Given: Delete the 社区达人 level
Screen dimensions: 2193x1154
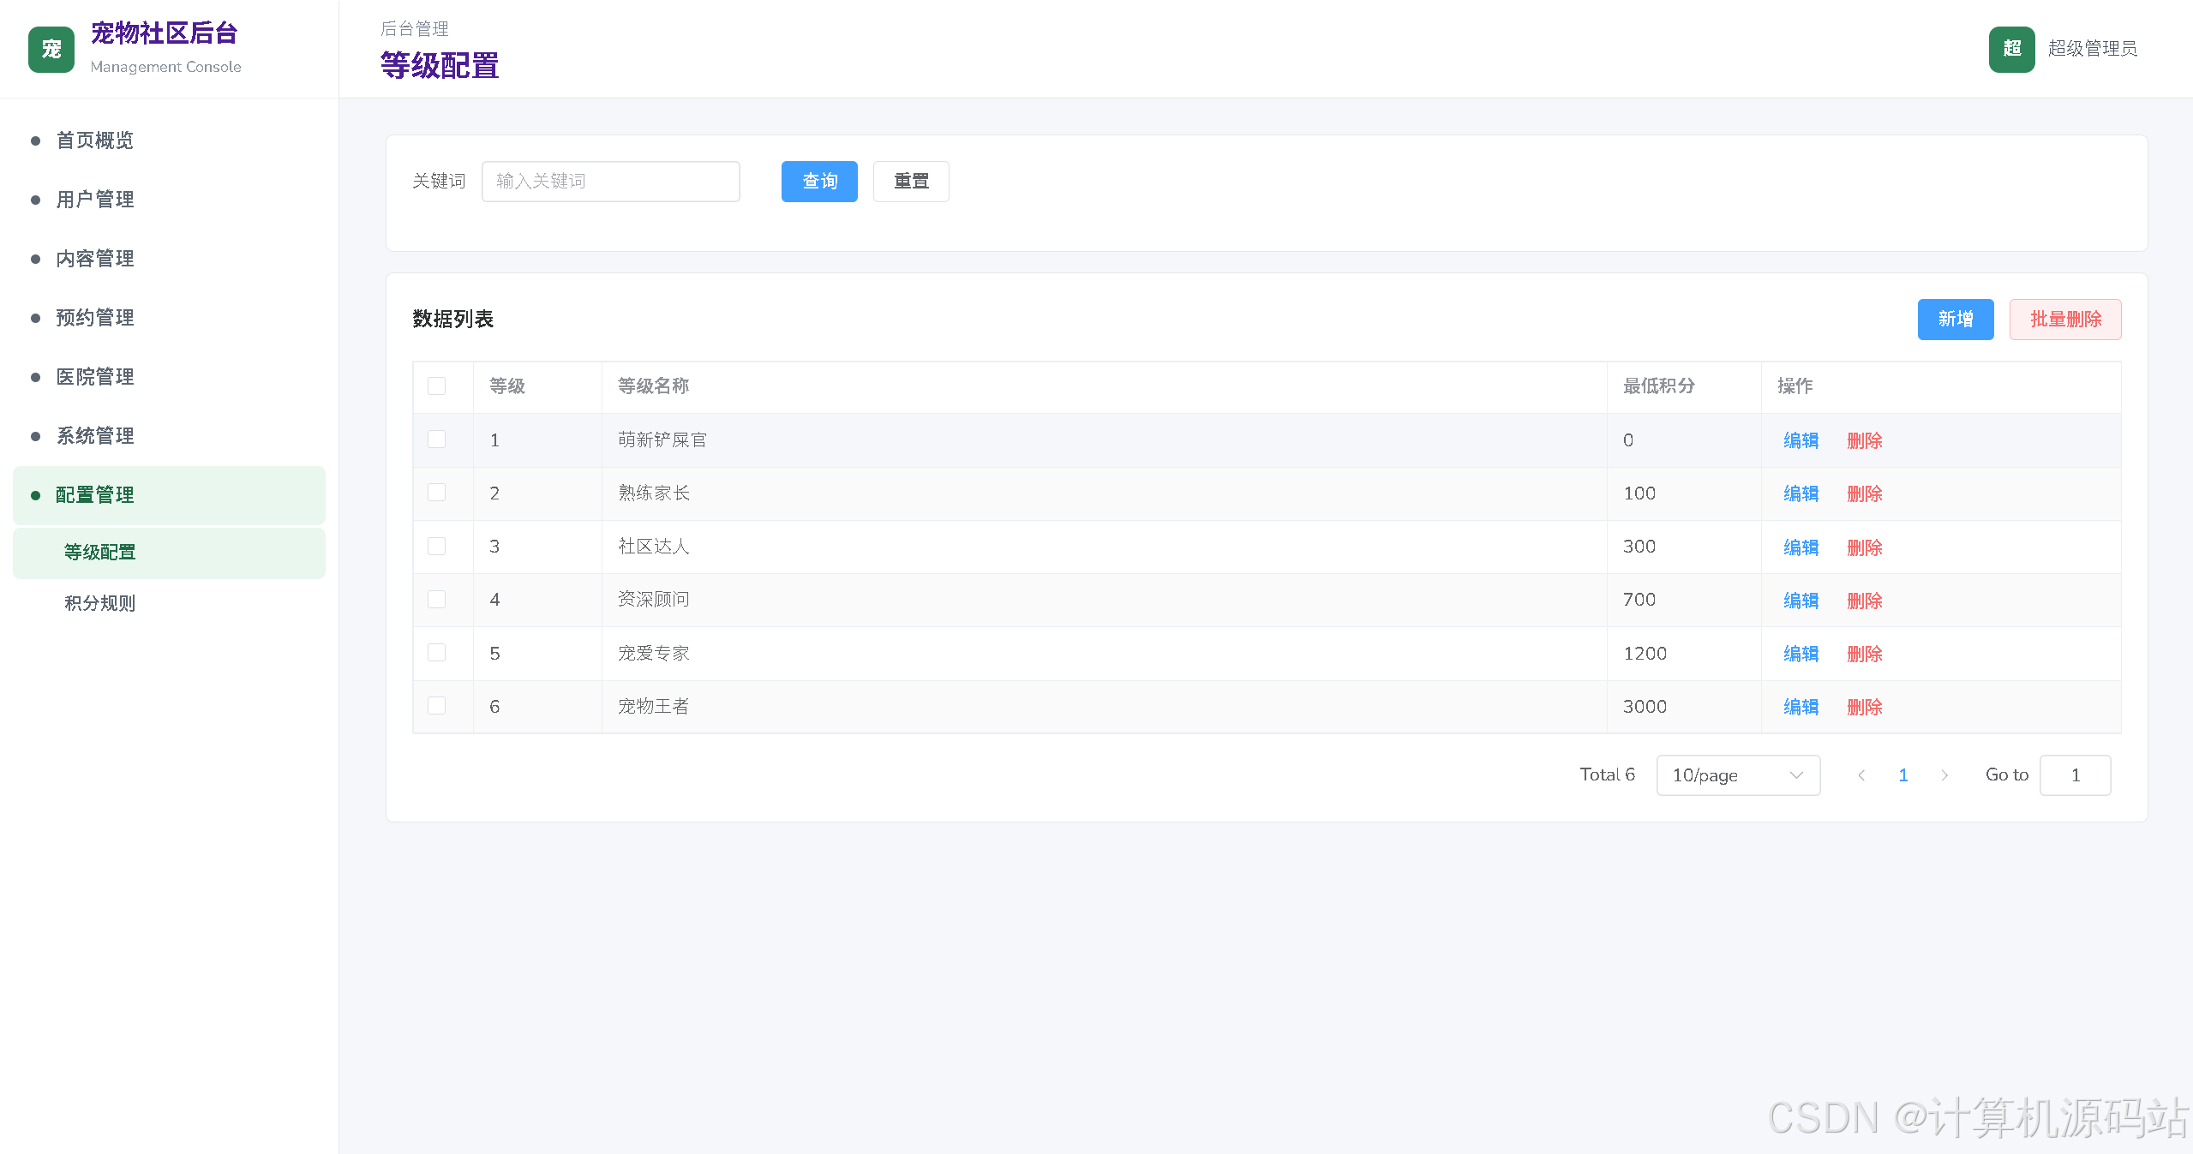Looking at the screenshot, I should click(x=1865, y=547).
